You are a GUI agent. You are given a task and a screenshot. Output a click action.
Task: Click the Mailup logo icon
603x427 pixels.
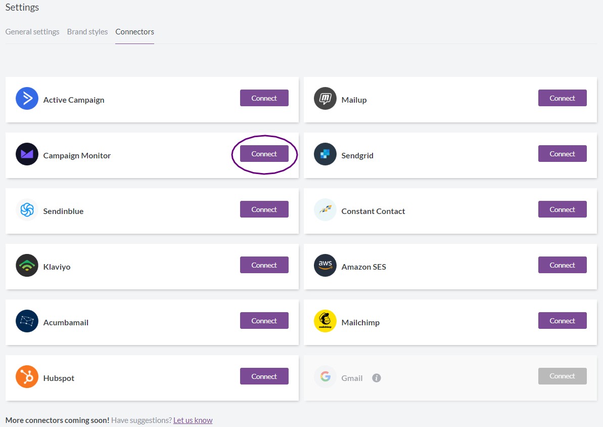pos(326,99)
